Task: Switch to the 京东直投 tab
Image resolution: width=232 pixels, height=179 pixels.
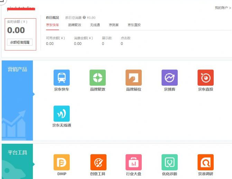Action: pos(134,25)
